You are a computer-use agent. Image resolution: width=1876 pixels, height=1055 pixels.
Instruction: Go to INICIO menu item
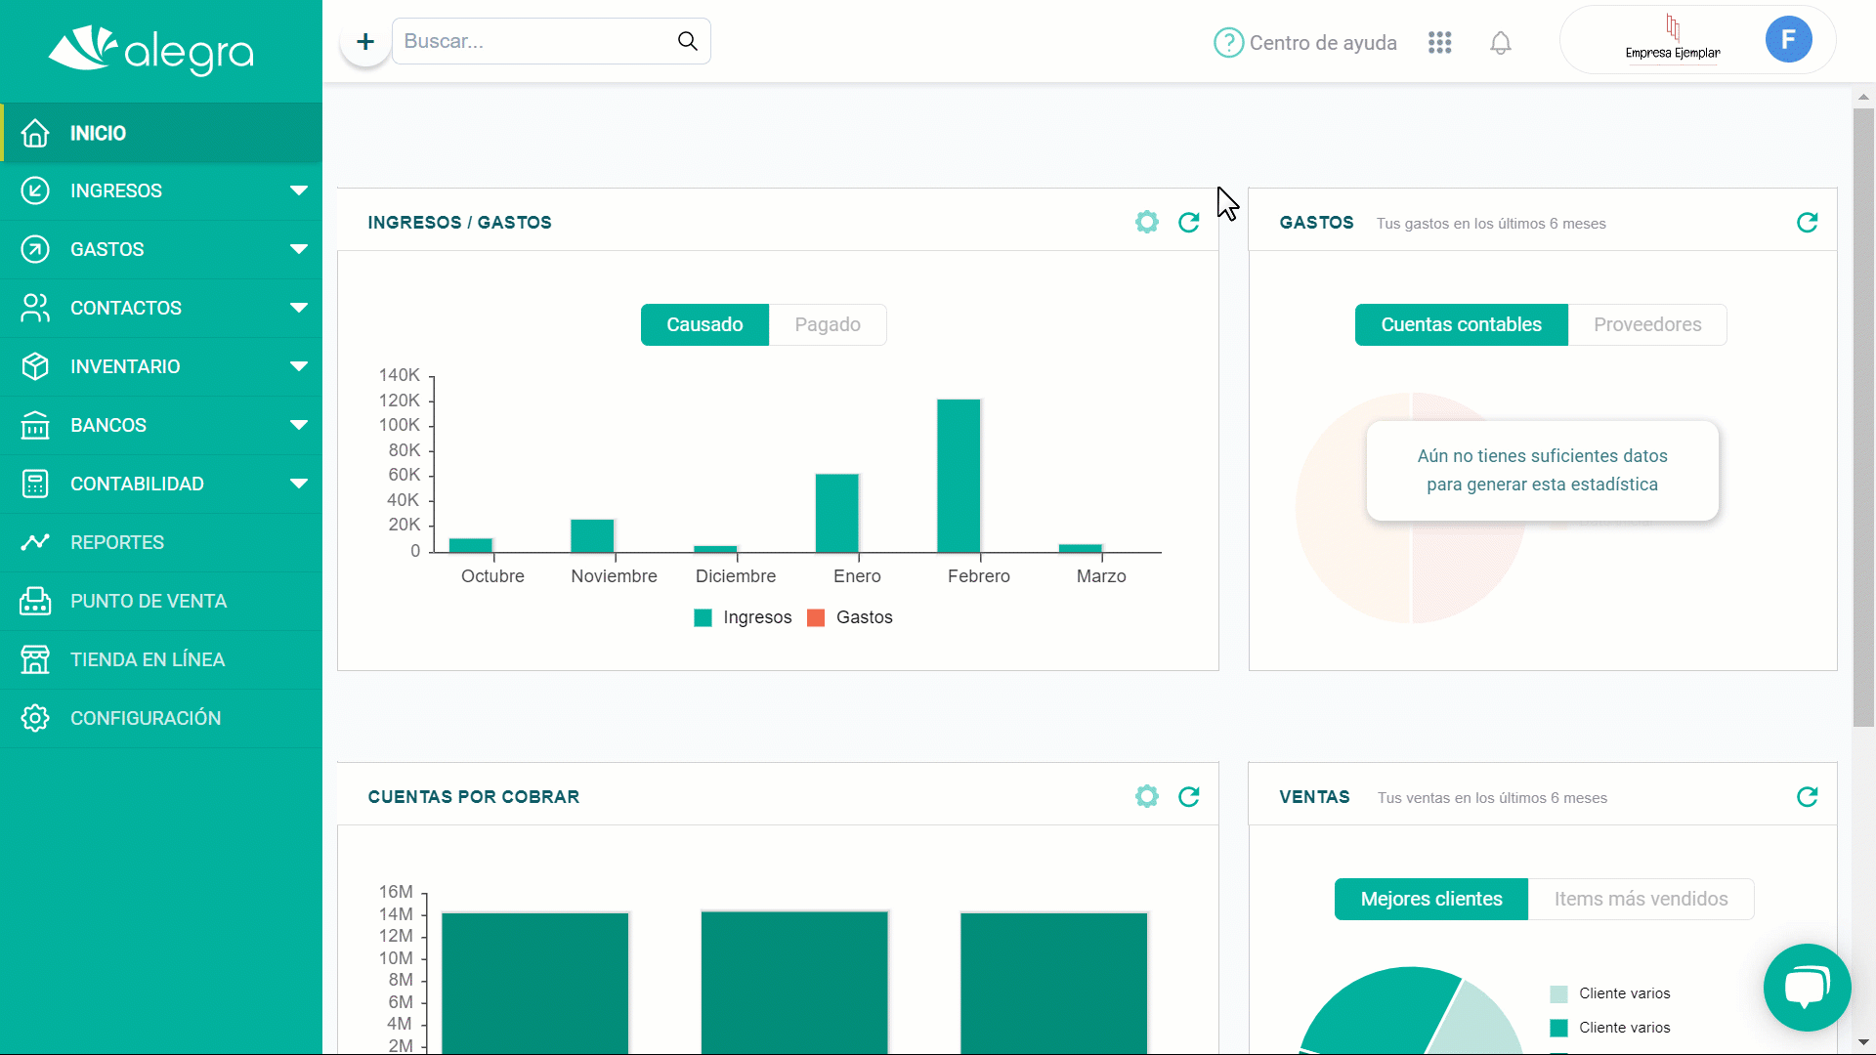[x=161, y=133]
